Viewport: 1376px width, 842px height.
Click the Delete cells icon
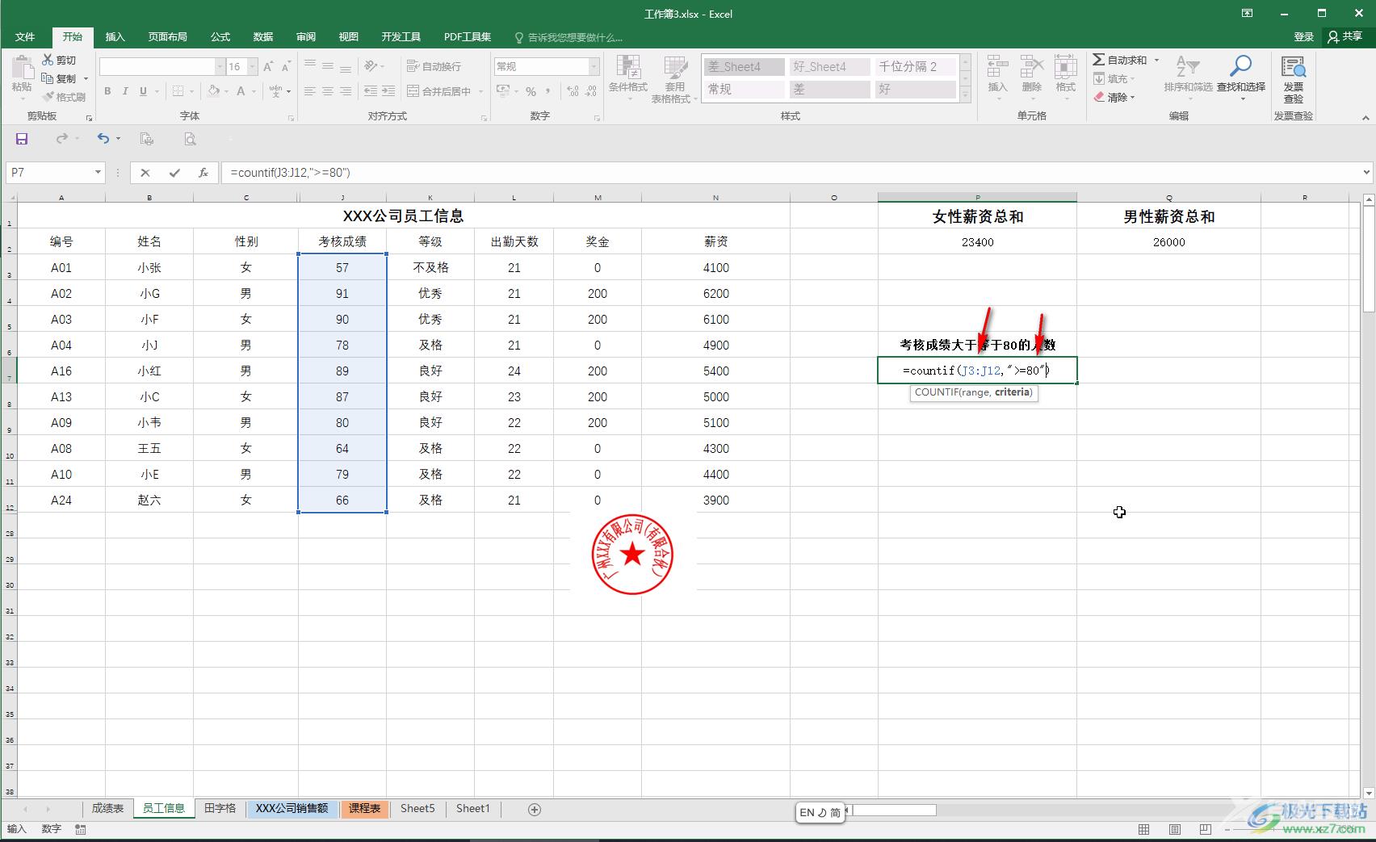click(1031, 68)
